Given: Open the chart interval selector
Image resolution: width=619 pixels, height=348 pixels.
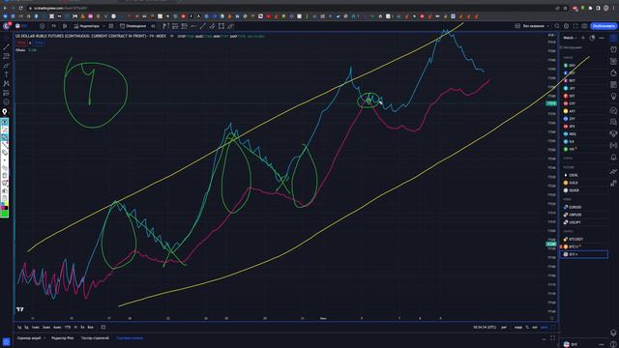Looking at the screenshot, I should tap(54, 26).
